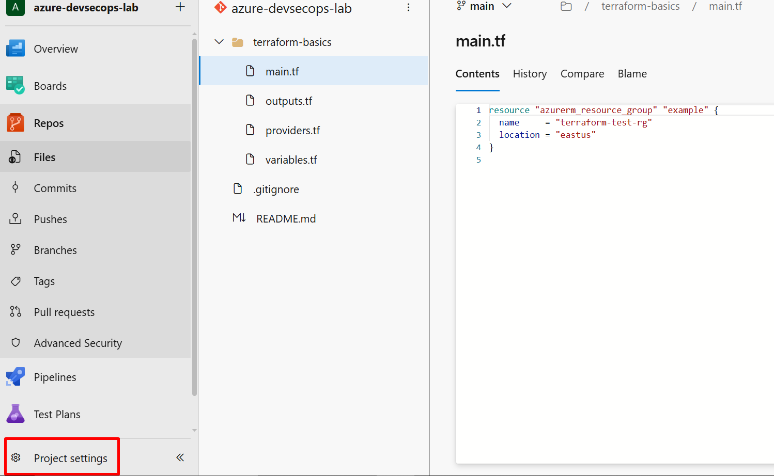Go to Commits in Repos menu

[x=55, y=188]
